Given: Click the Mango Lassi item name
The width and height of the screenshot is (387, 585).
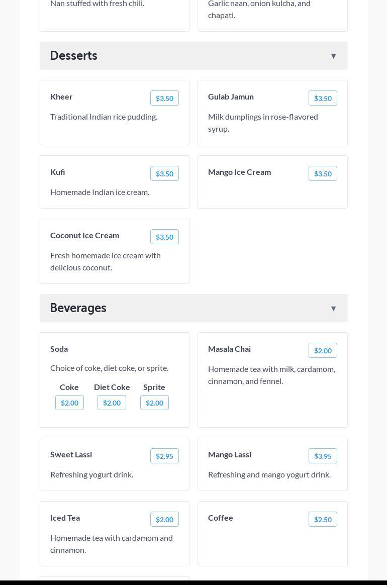Looking at the screenshot, I should 230,454.
